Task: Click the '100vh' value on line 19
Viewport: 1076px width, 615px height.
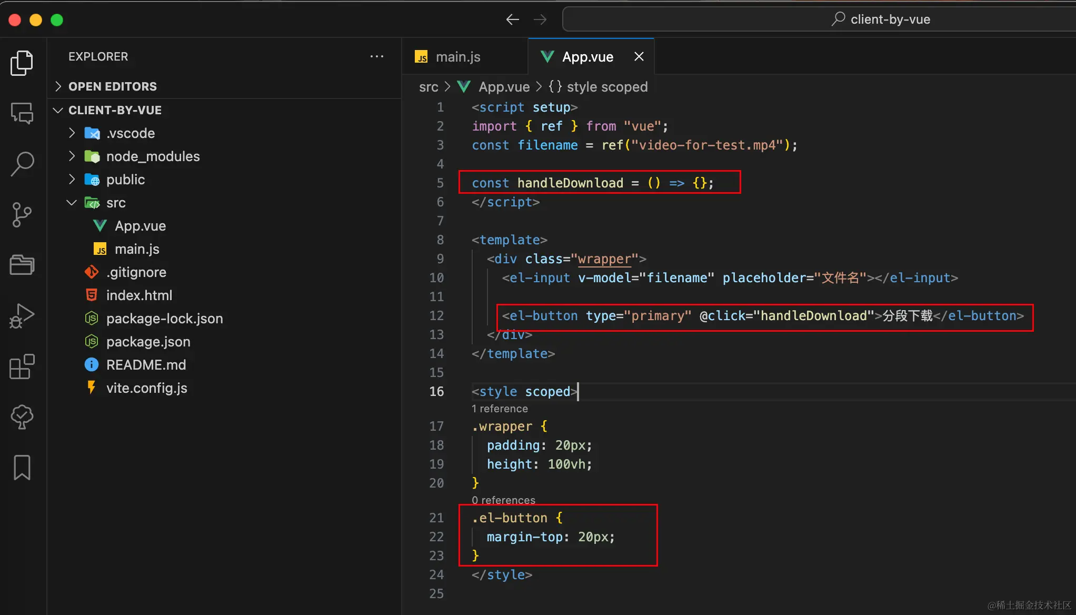Action: 567,464
